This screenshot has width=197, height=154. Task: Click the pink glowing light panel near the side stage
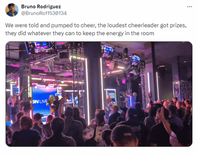point(124,81)
